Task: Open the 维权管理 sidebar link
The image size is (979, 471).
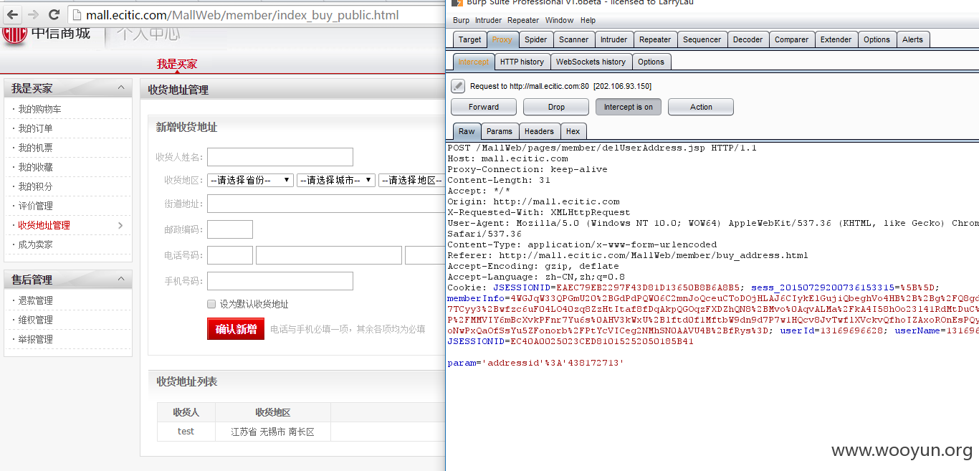Action: pyautogui.click(x=35, y=320)
